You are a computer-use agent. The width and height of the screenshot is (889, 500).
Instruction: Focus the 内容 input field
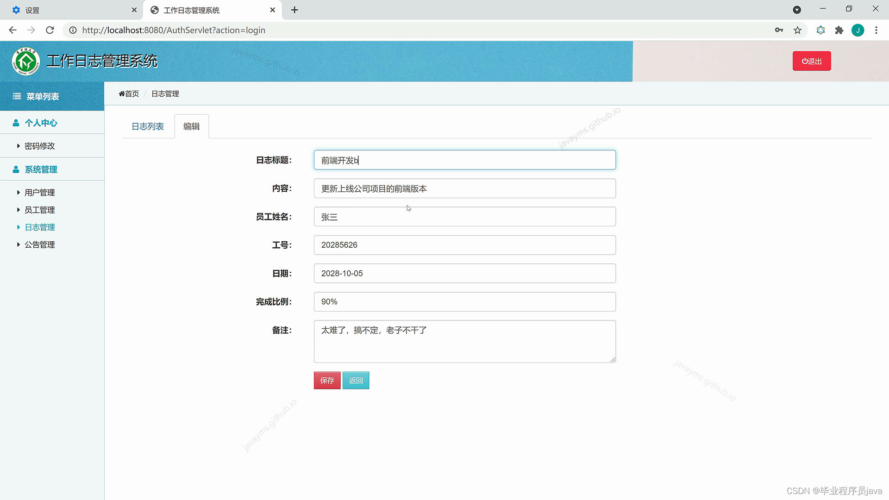pyautogui.click(x=465, y=188)
